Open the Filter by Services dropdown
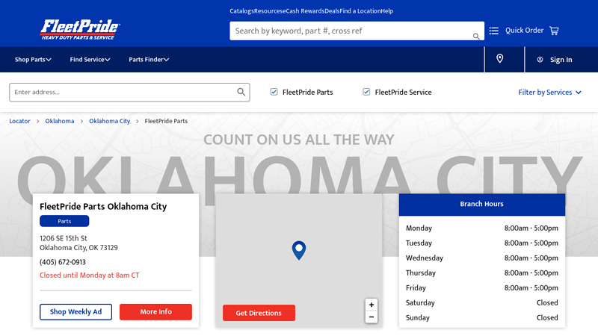 (x=549, y=93)
